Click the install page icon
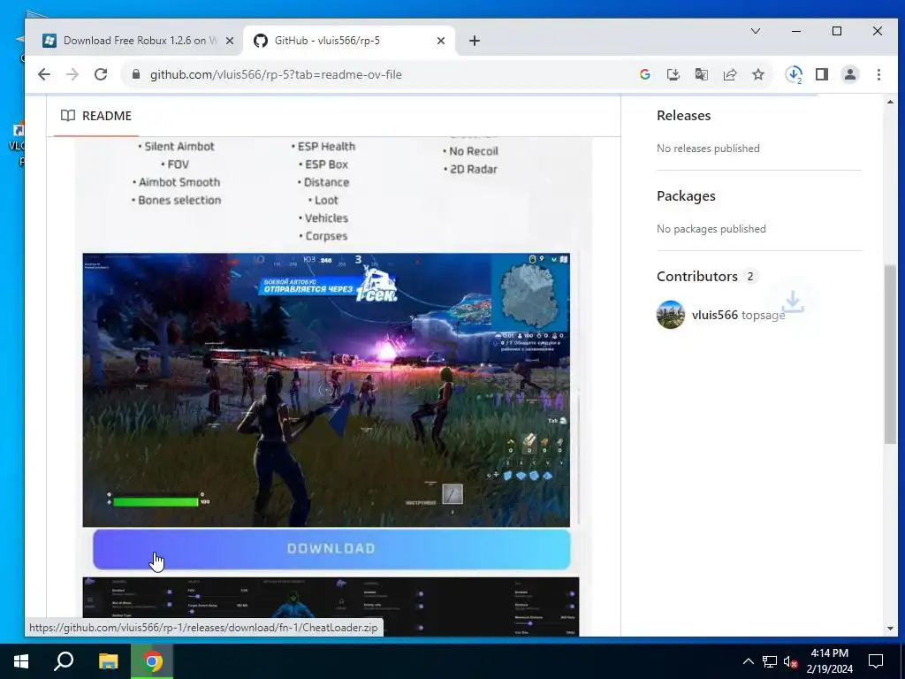Viewport: 905px width, 679px height. coord(673,74)
